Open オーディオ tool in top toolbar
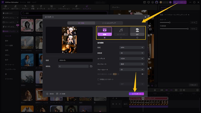This screenshot has width=201, height=113. coord(41,7)
